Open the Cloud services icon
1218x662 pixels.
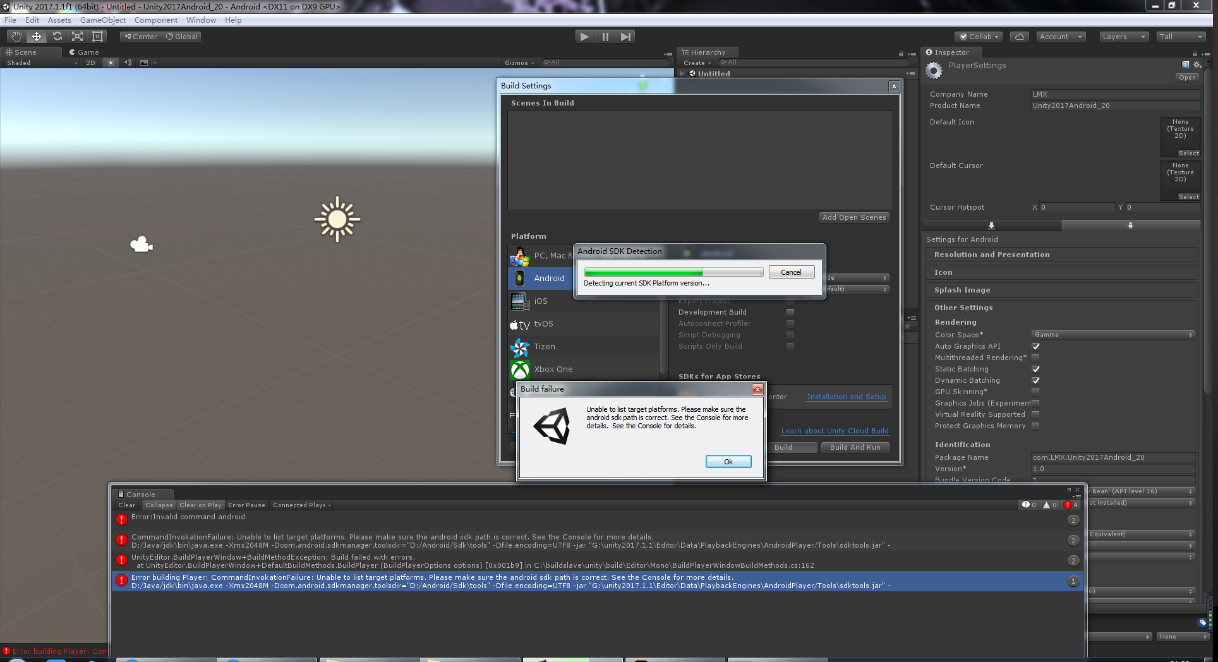tap(1020, 37)
